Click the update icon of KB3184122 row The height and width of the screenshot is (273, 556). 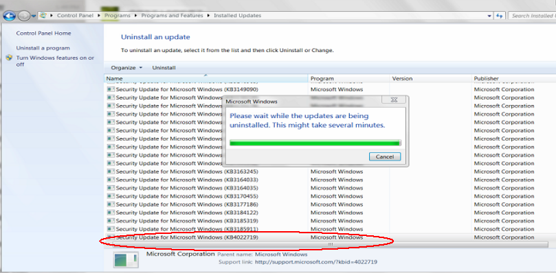111,213
